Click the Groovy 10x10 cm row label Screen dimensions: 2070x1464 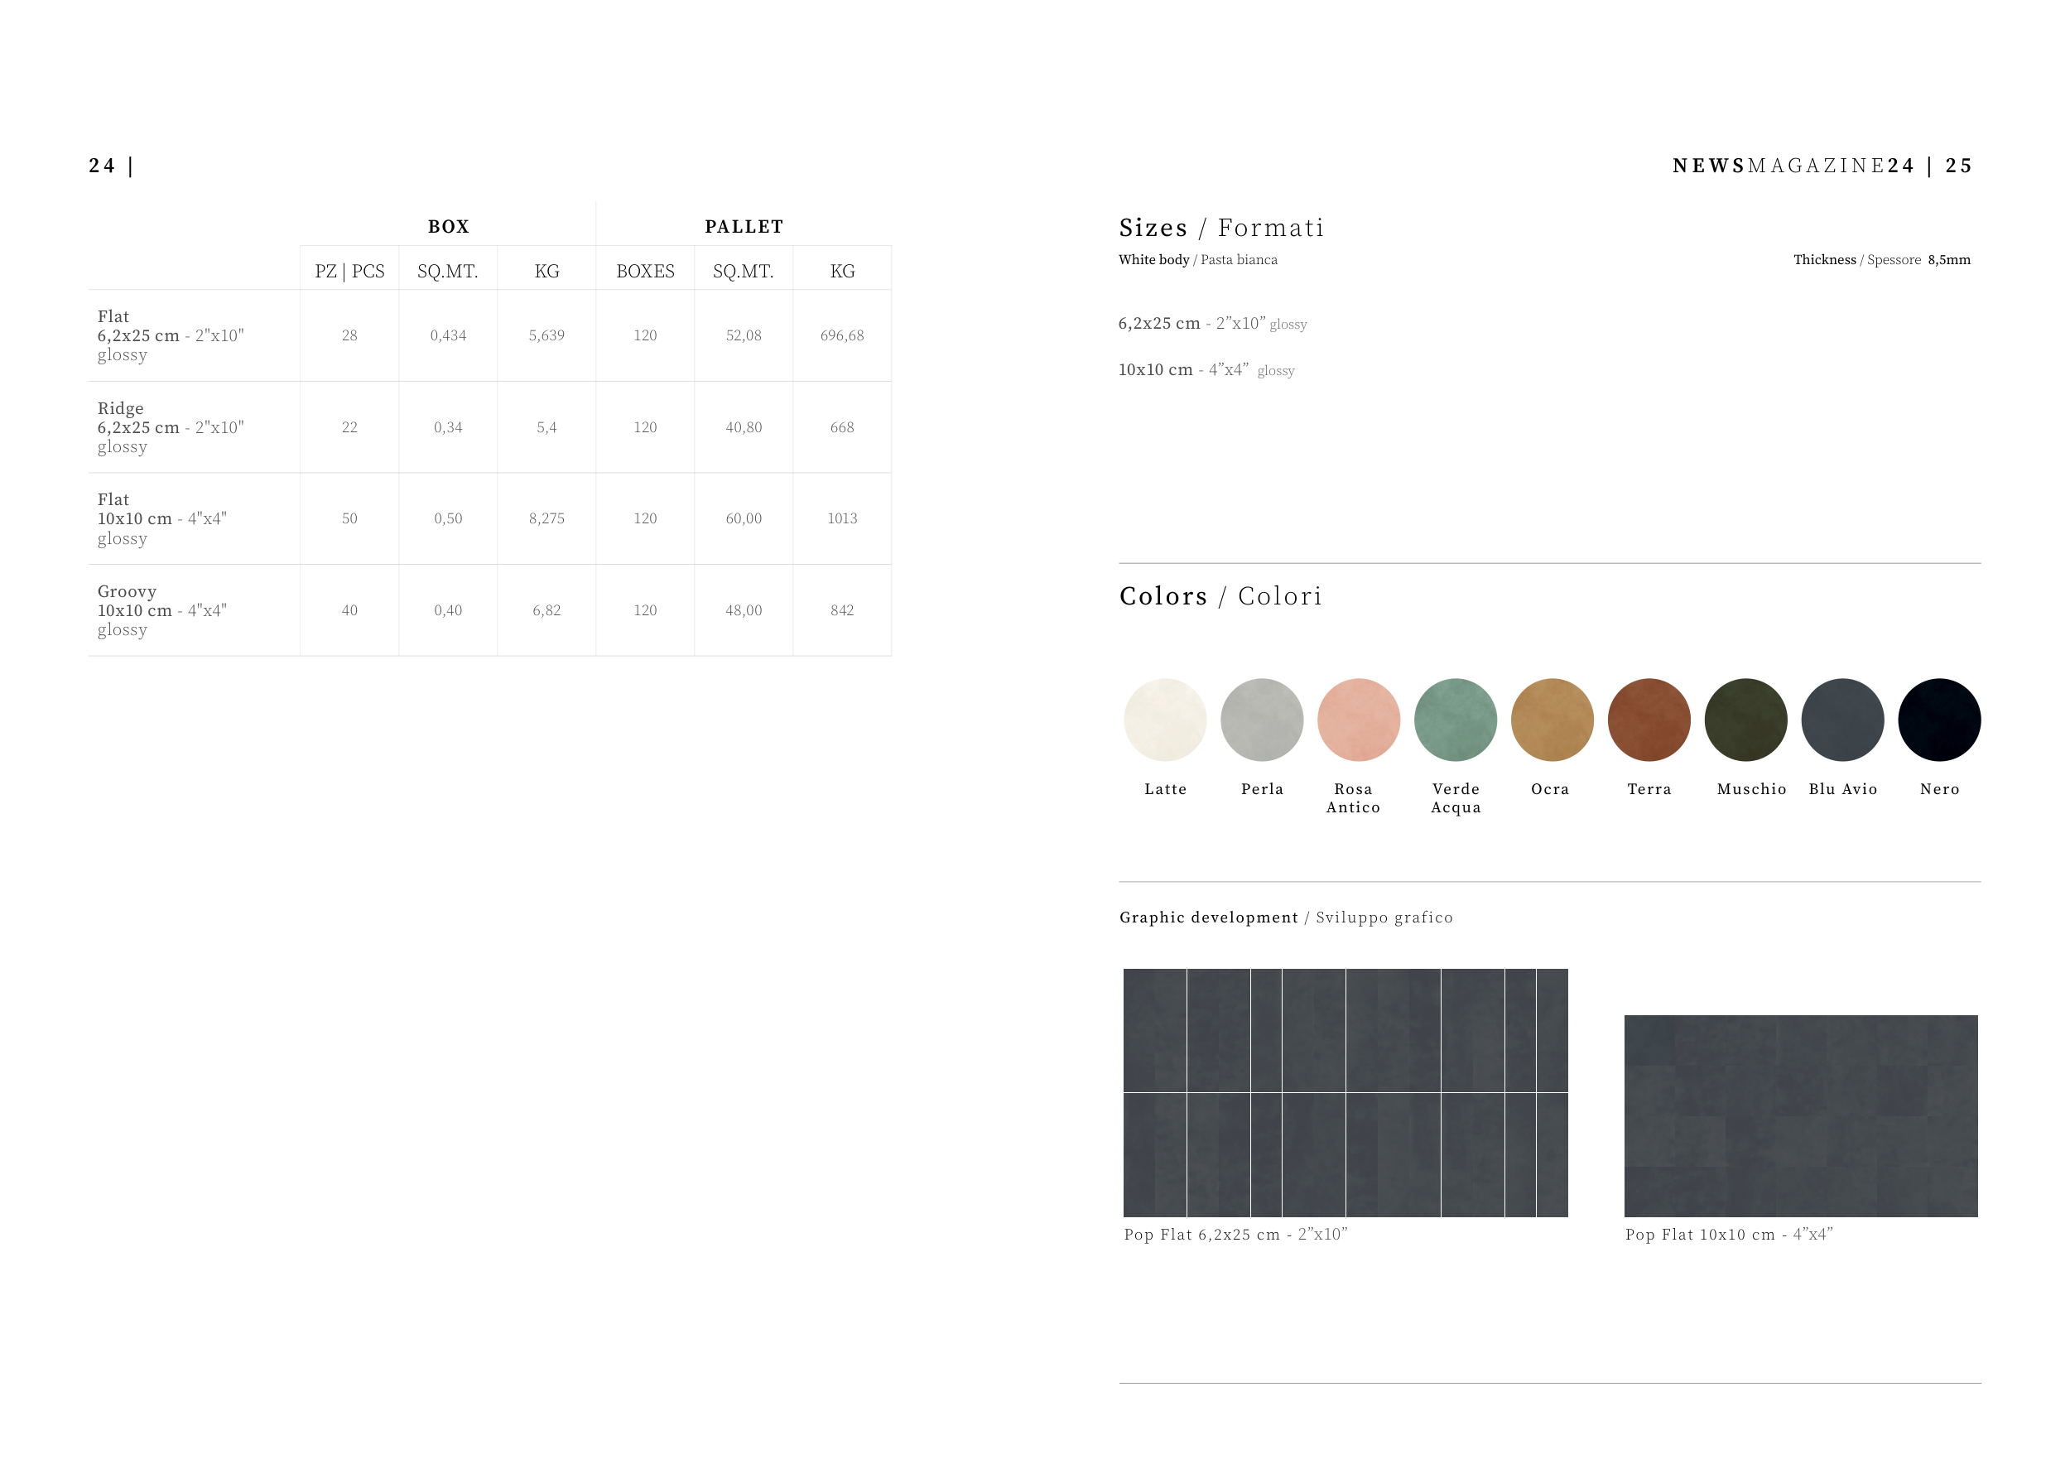162,610
